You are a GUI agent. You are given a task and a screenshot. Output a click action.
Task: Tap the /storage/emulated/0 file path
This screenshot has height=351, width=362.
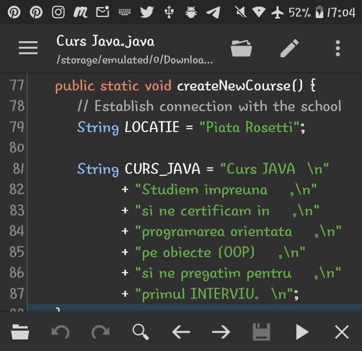click(x=134, y=61)
